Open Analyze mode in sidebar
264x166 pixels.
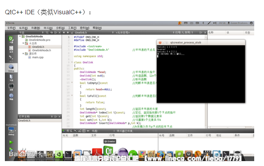[x=11, y=87]
